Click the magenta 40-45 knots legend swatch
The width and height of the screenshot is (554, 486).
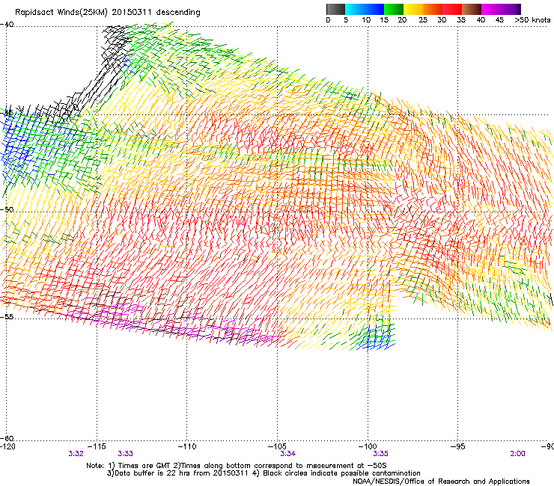point(490,9)
